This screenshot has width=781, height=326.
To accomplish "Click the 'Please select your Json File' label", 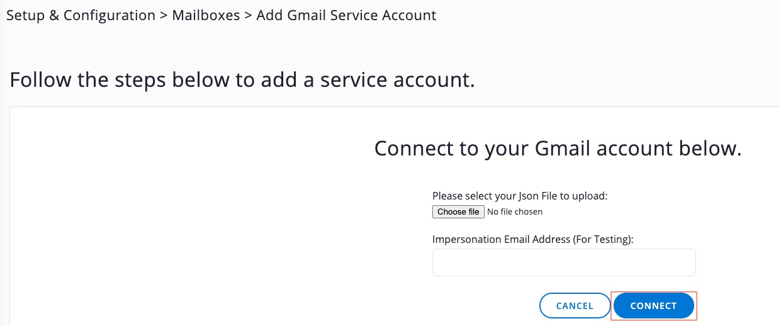I will click(519, 196).
